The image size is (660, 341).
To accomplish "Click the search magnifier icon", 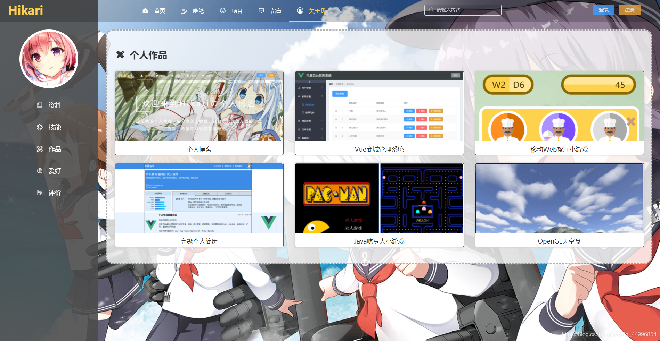I will [431, 10].
